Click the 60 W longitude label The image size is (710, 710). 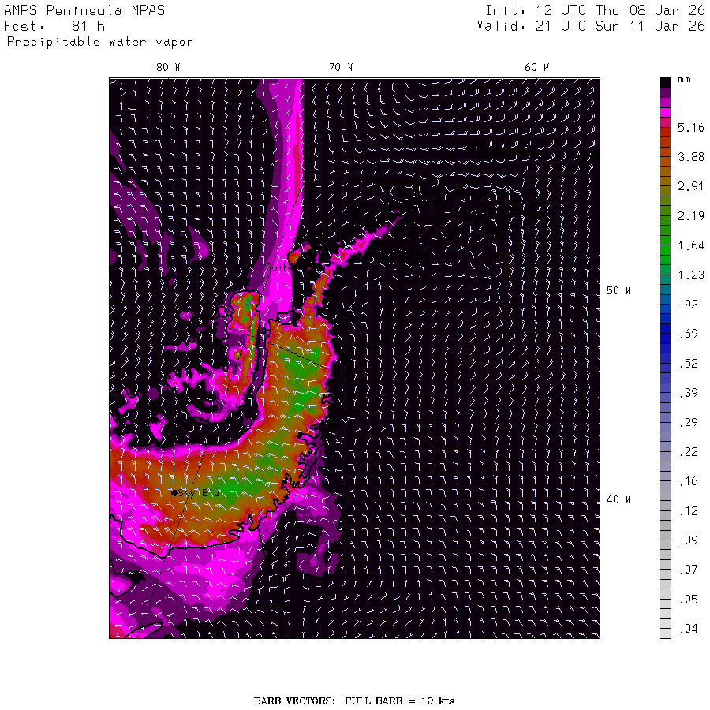click(536, 68)
